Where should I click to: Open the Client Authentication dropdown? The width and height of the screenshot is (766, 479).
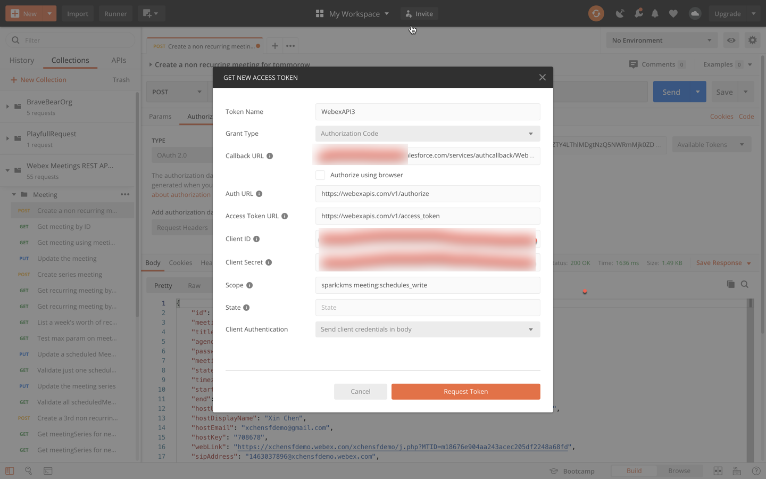427,329
